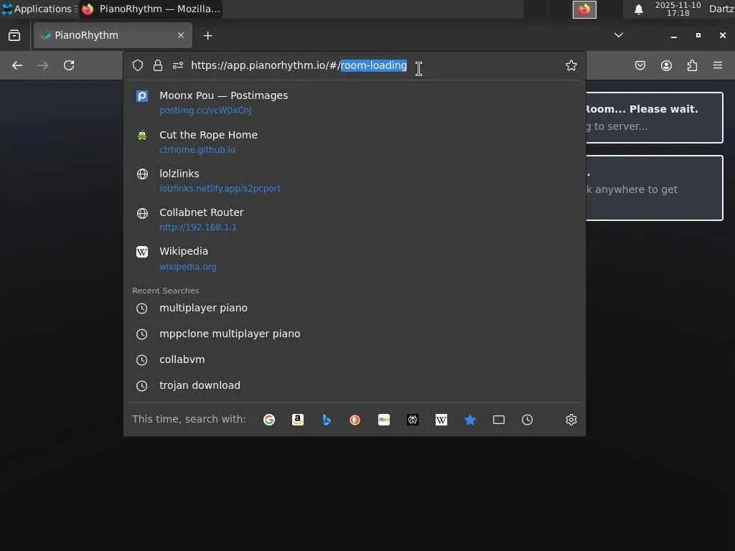
Task: Search History via clock icon
Action: [x=528, y=420]
